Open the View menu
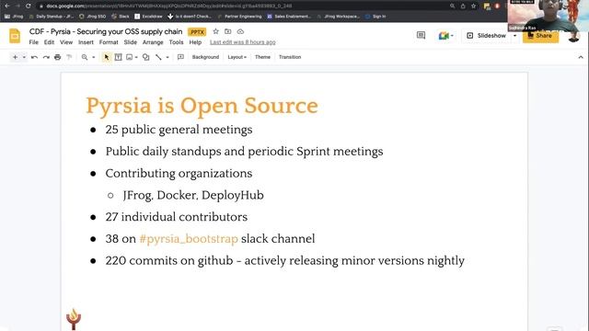 click(x=66, y=42)
